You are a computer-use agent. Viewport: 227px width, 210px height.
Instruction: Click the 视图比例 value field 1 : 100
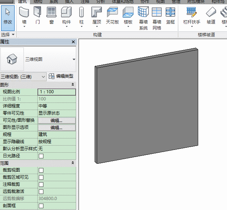[x=57, y=92]
